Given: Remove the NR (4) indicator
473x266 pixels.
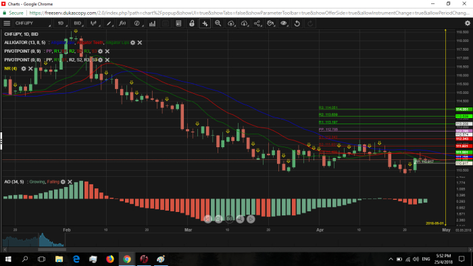Looking at the screenshot, I should point(30,69).
